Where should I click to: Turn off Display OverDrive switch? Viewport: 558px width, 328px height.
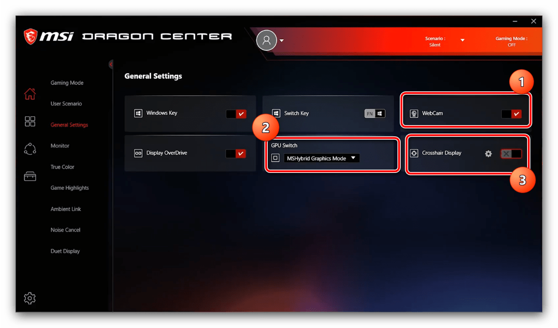(x=236, y=154)
